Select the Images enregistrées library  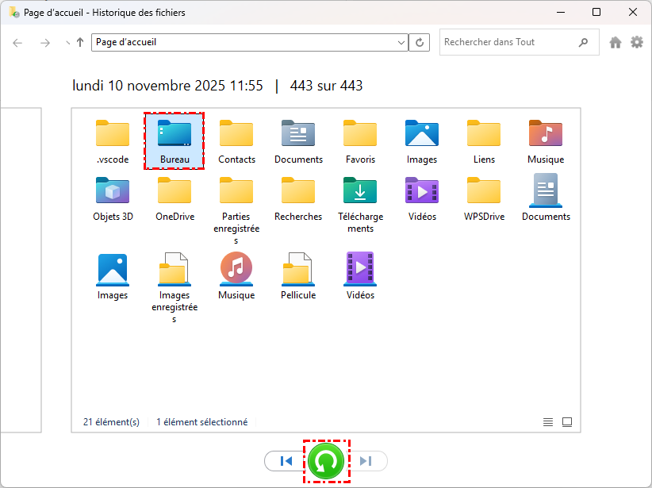point(175,284)
